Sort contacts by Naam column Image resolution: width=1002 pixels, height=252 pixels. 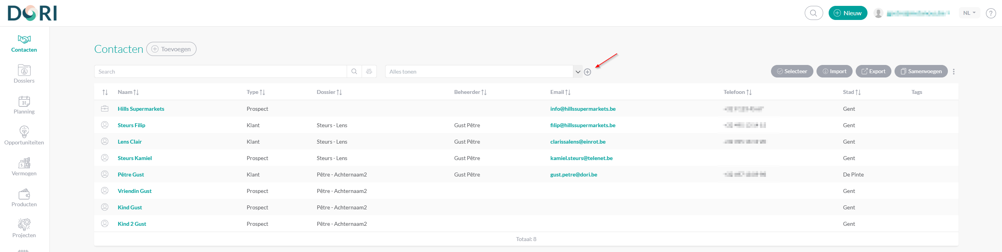(128, 92)
